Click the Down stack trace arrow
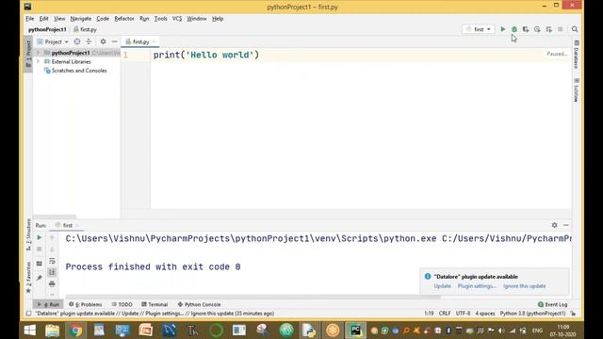The width and height of the screenshot is (603, 339). tap(52, 249)
